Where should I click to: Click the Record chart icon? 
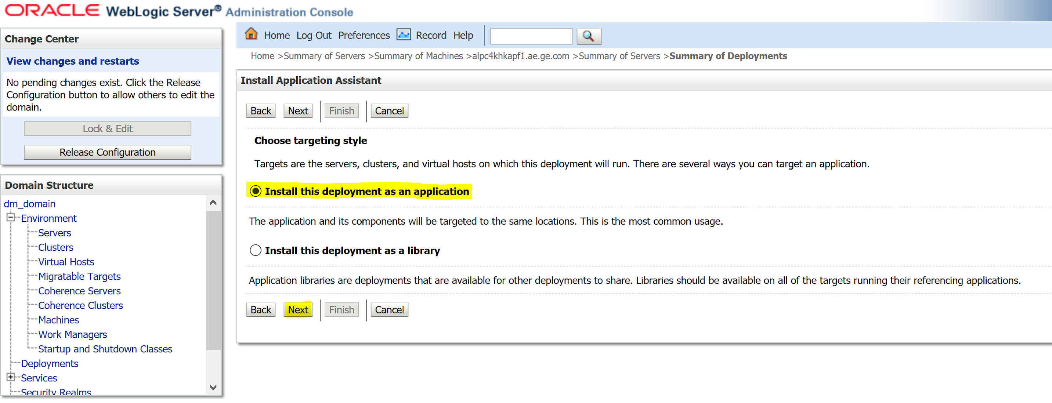[x=404, y=35]
